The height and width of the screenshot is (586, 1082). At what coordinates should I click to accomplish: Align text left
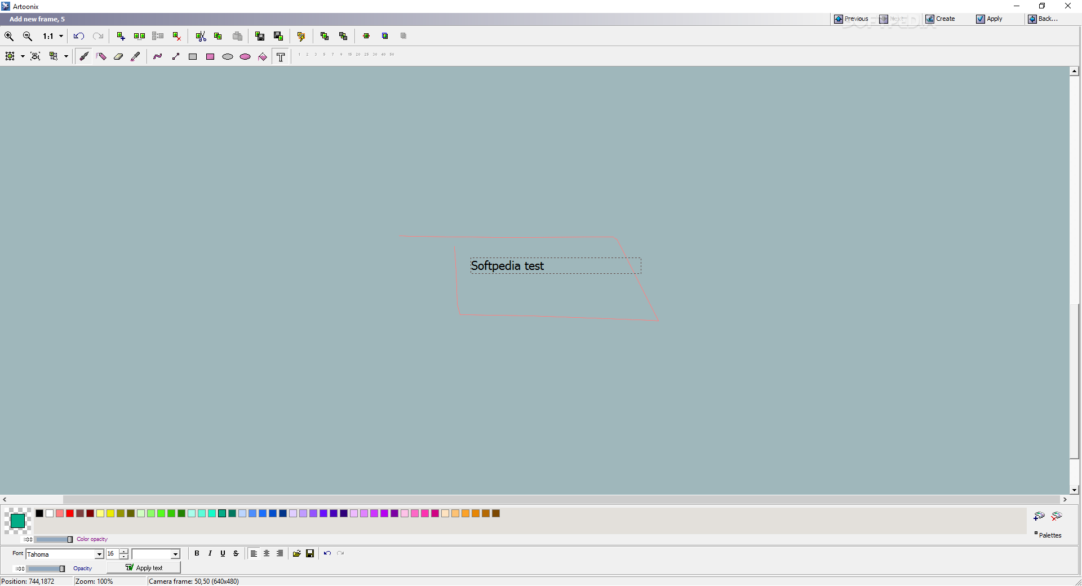[x=254, y=553]
